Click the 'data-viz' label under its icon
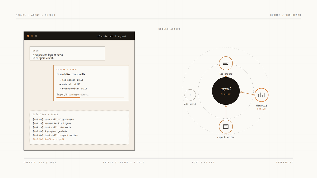The width and height of the screenshot is (317, 178). [262, 105]
